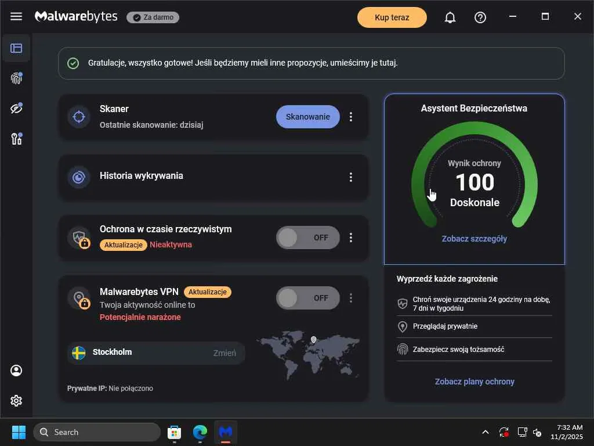This screenshot has width=594, height=446.
Task: Toggle Malwarebytes VPN switch
Action: click(308, 298)
